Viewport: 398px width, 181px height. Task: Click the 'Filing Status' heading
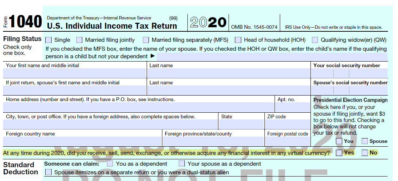pyautogui.click(x=22, y=39)
